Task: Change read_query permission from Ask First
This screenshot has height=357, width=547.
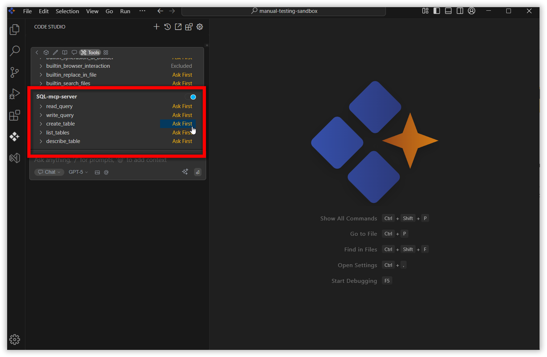Action: click(182, 106)
